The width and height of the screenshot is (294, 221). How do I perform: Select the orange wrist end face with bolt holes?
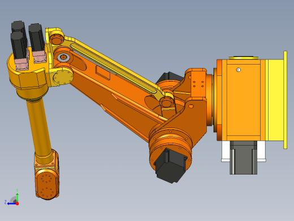point(46,185)
